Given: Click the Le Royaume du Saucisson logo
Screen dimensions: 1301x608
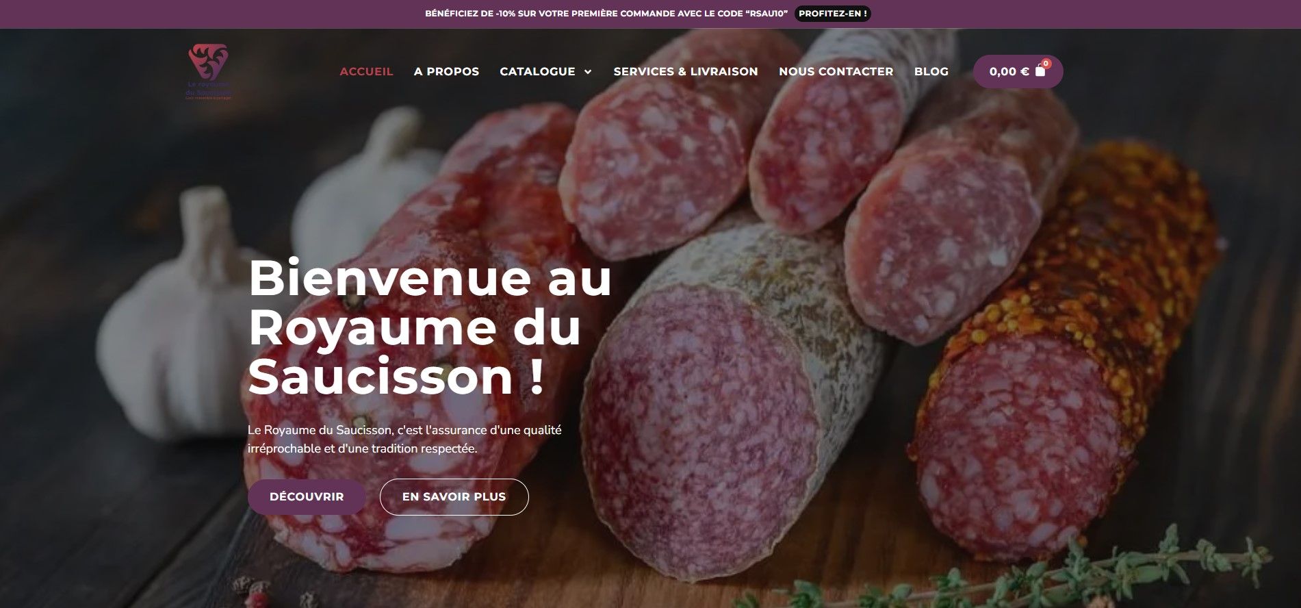Looking at the screenshot, I should coord(209,72).
